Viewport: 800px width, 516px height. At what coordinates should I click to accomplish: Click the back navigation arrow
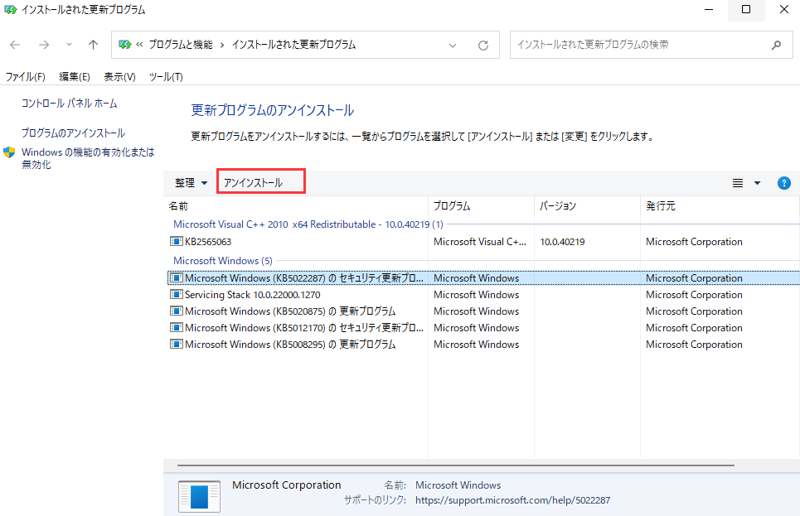[14, 45]
